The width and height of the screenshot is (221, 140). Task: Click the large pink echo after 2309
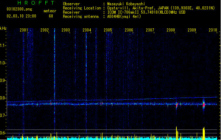[204, 105]
